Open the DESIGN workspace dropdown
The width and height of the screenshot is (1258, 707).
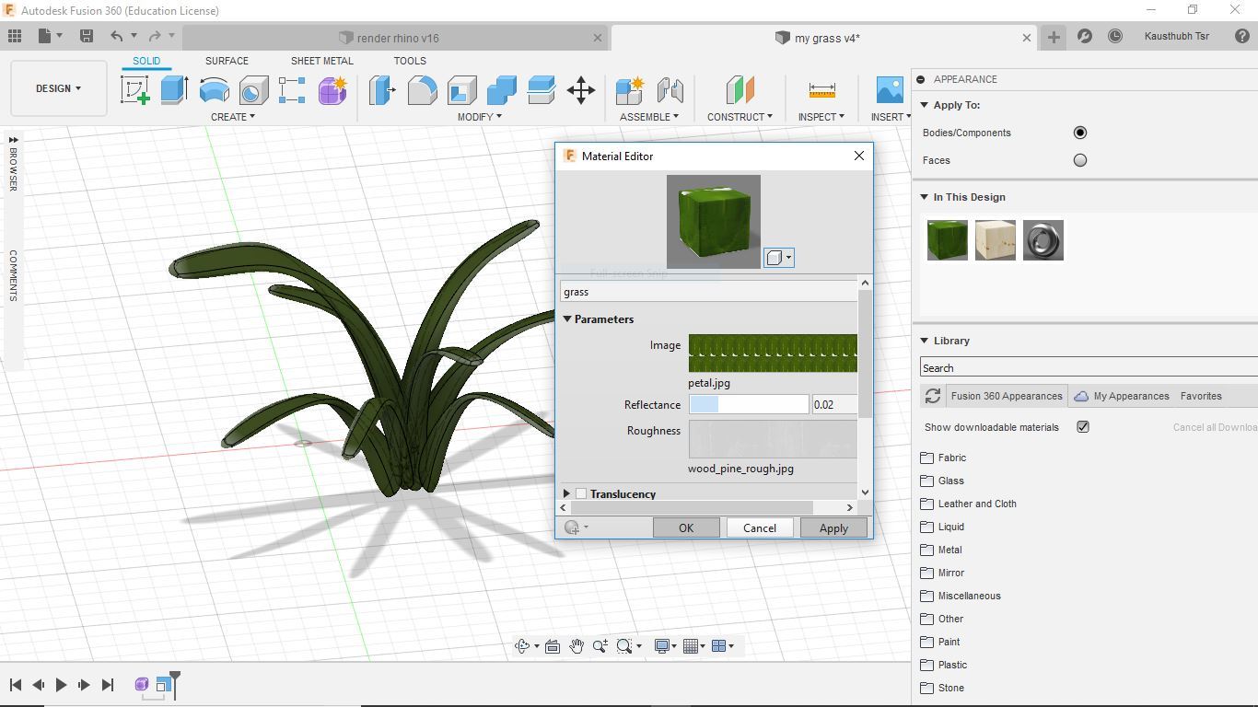tap(58, 88)
